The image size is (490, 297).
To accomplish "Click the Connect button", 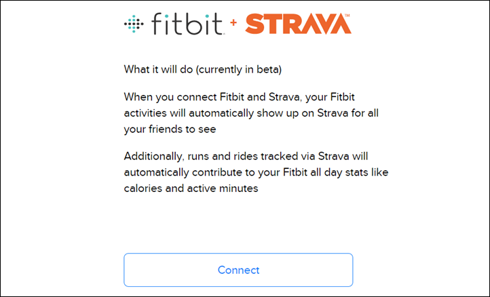I will 238,270.
